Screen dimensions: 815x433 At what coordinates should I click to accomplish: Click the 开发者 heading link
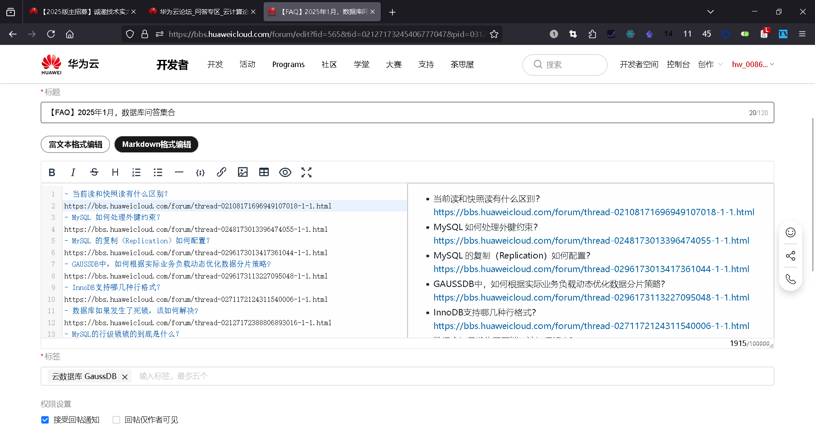click(172, 65)
